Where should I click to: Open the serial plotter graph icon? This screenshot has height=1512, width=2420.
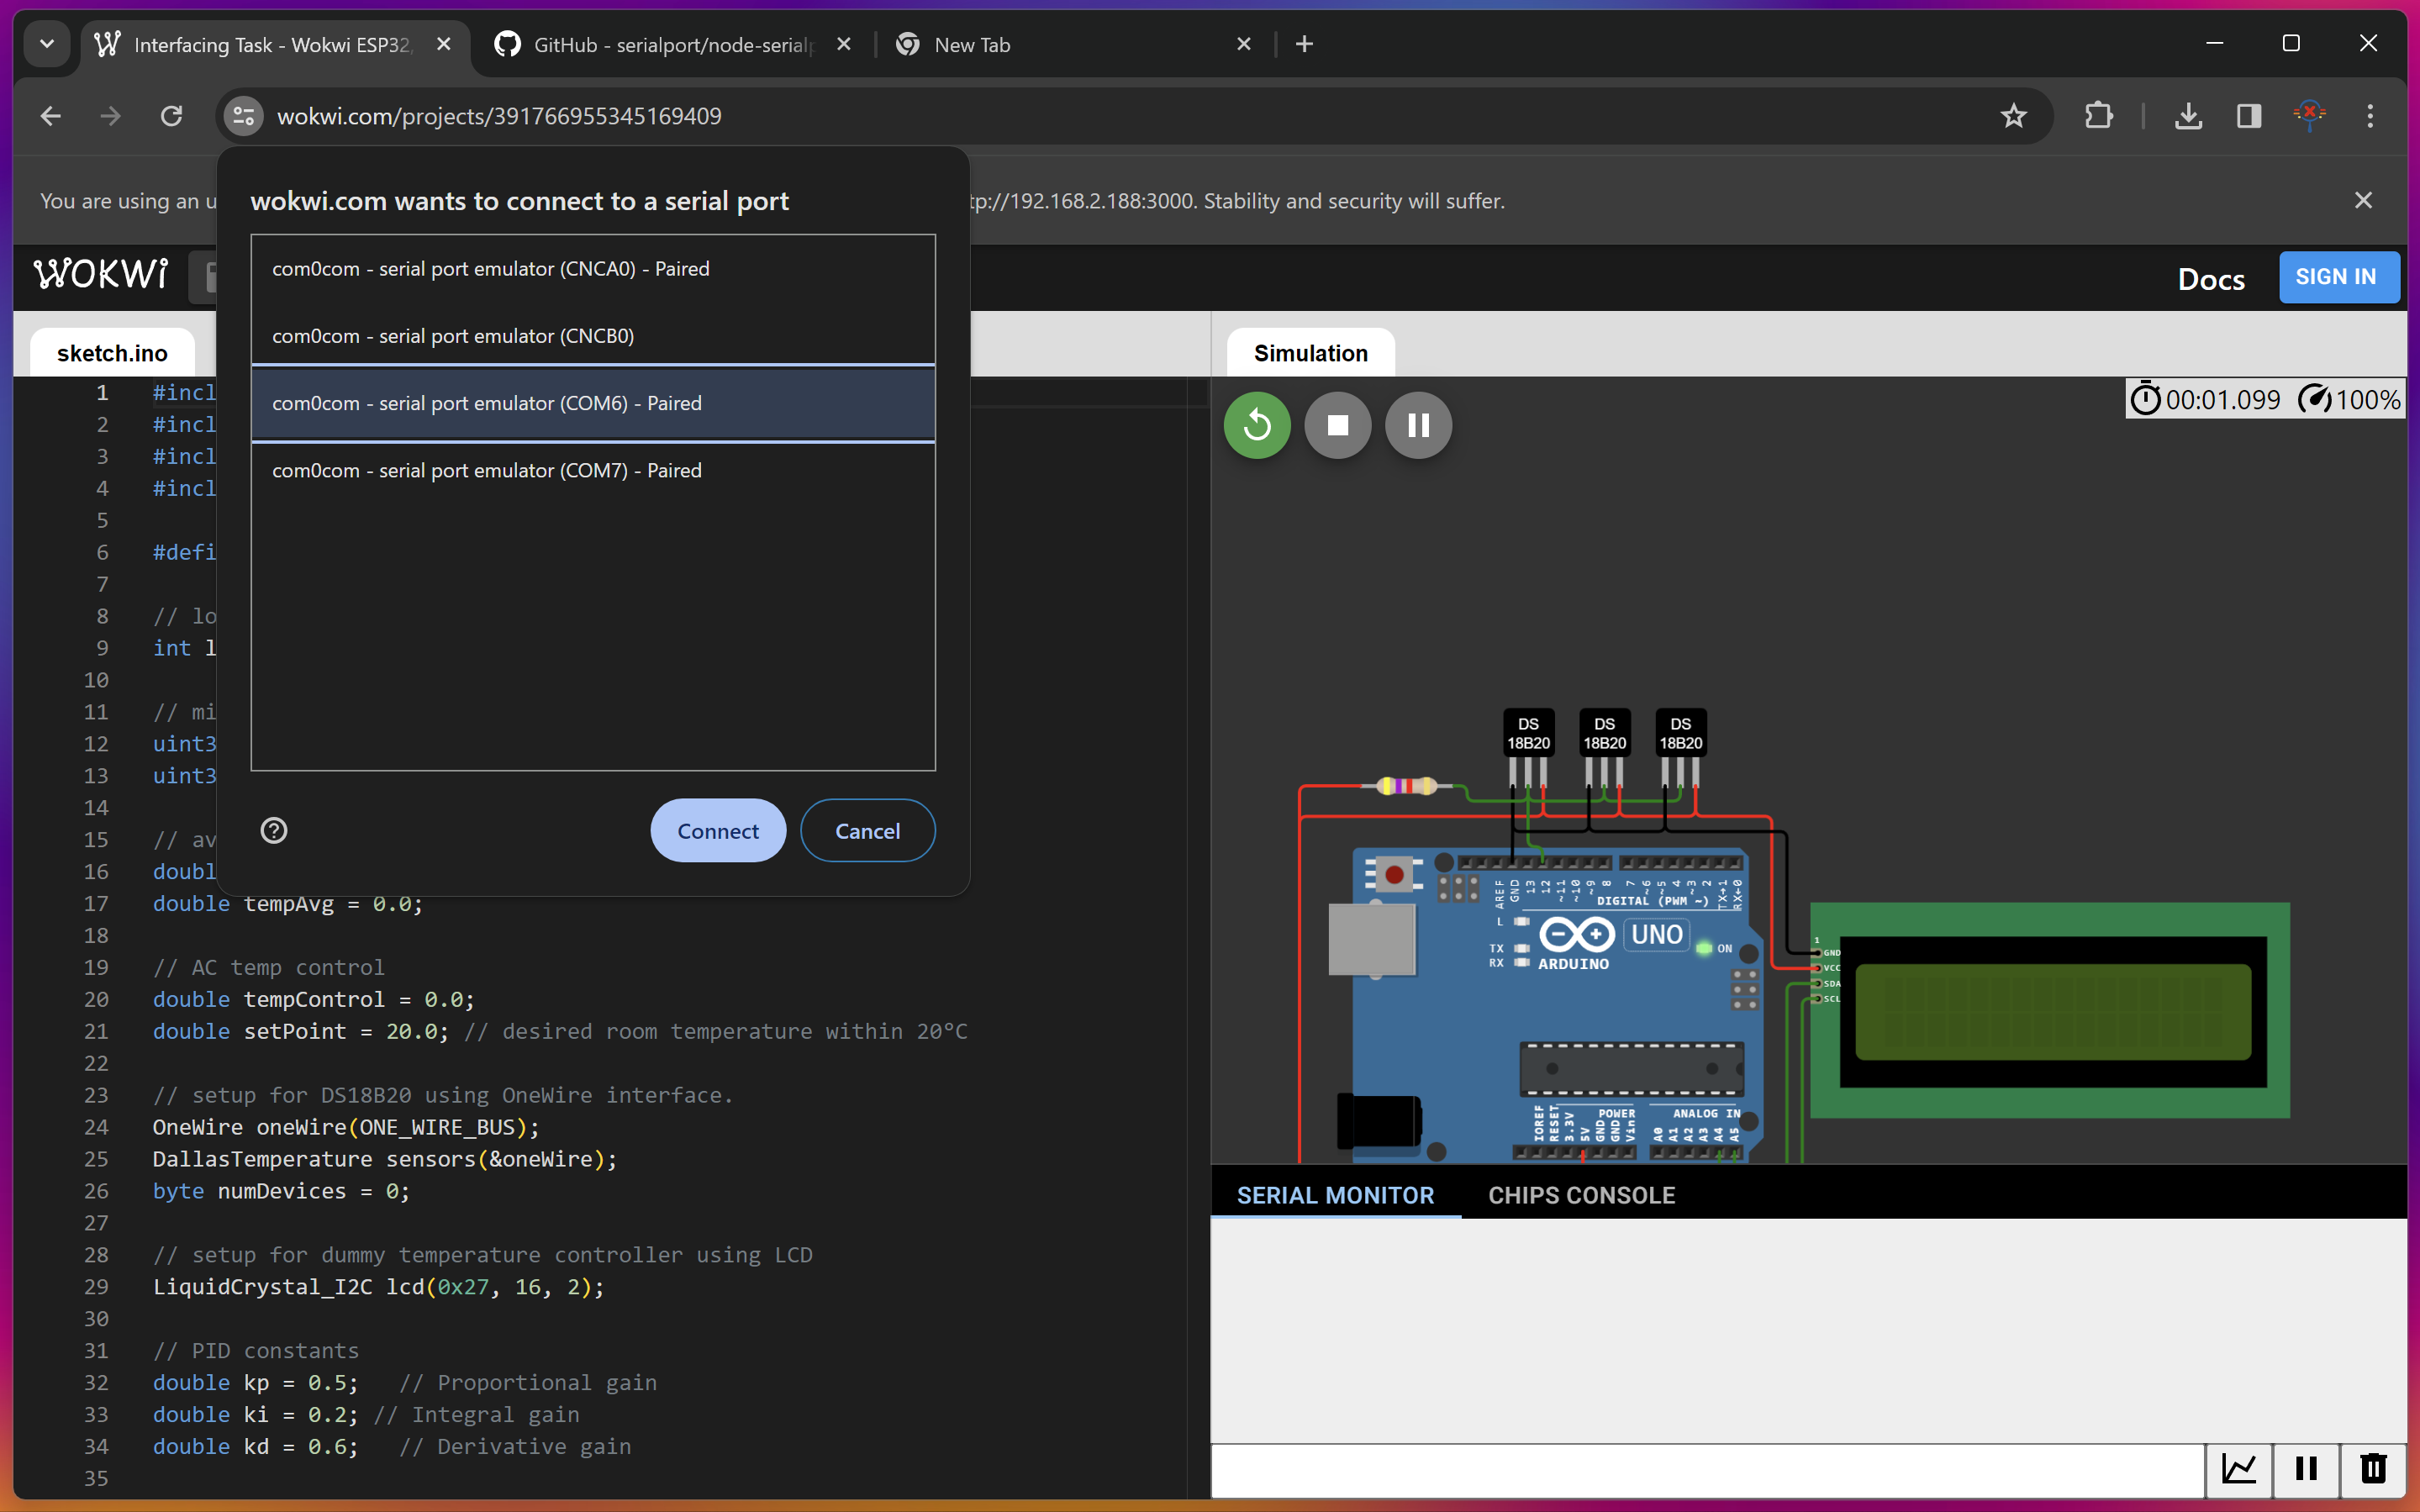pyautogui.click(x=2239, y=1469)
